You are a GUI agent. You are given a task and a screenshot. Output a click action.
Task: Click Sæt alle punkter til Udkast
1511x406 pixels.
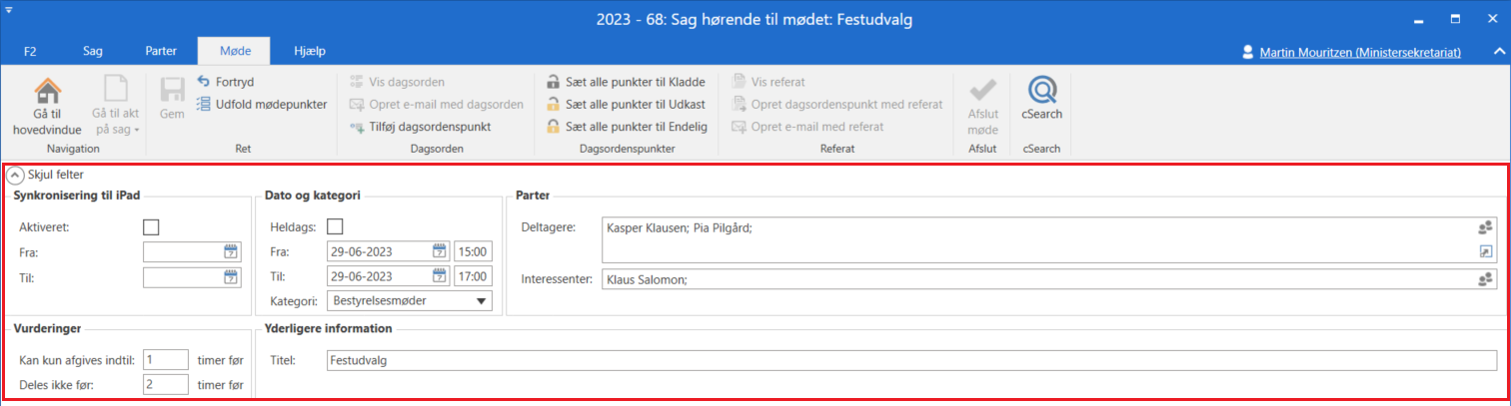(626, 104)
